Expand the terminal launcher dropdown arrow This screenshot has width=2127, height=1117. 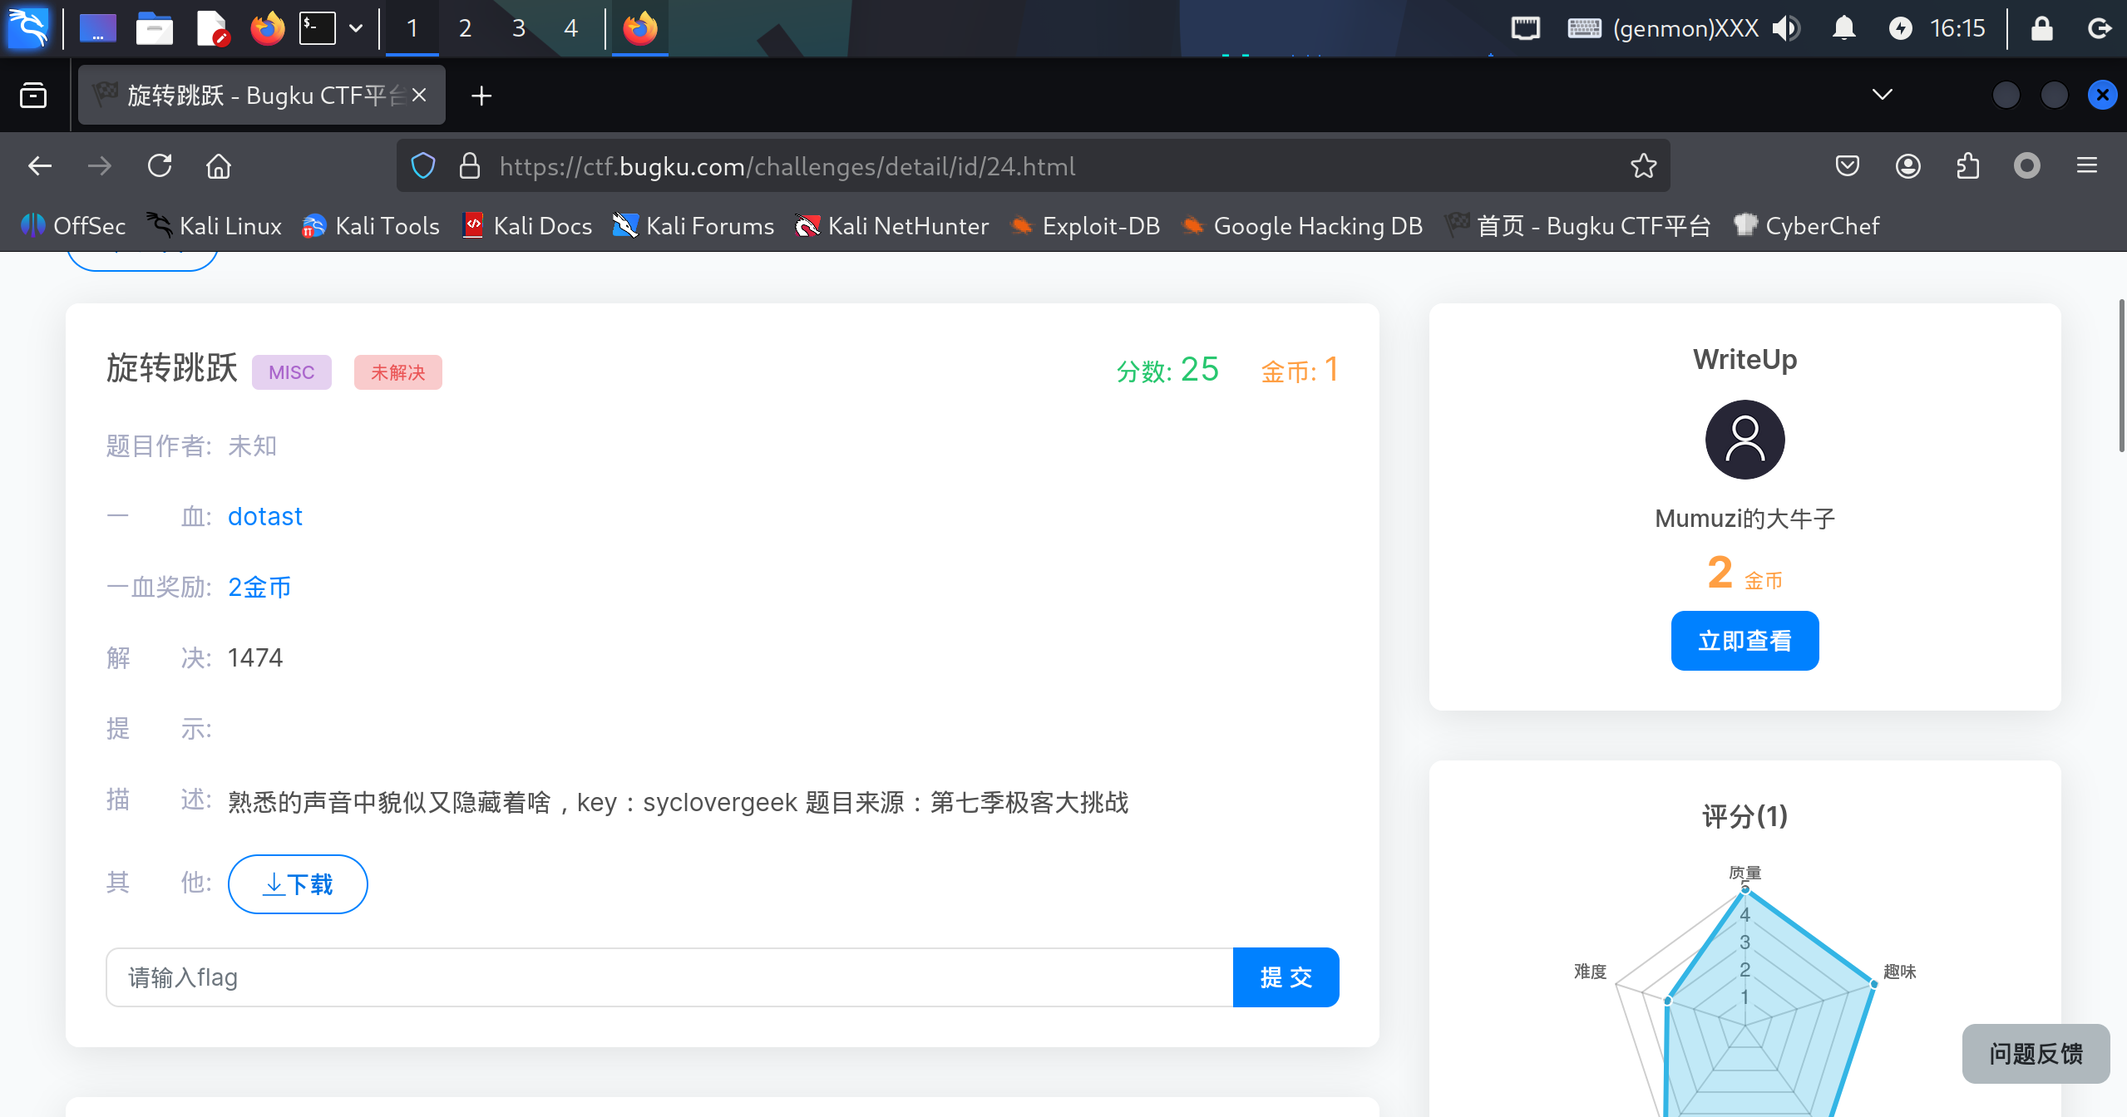click(356, 28)
